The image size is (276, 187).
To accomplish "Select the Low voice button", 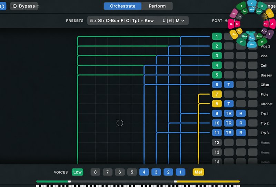I will pyautogui.click(x=77, y=172).
